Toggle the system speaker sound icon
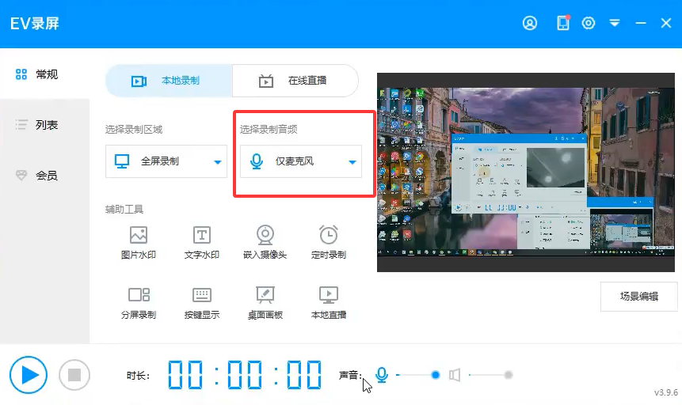682x405 pixels. tap(455, 375)
